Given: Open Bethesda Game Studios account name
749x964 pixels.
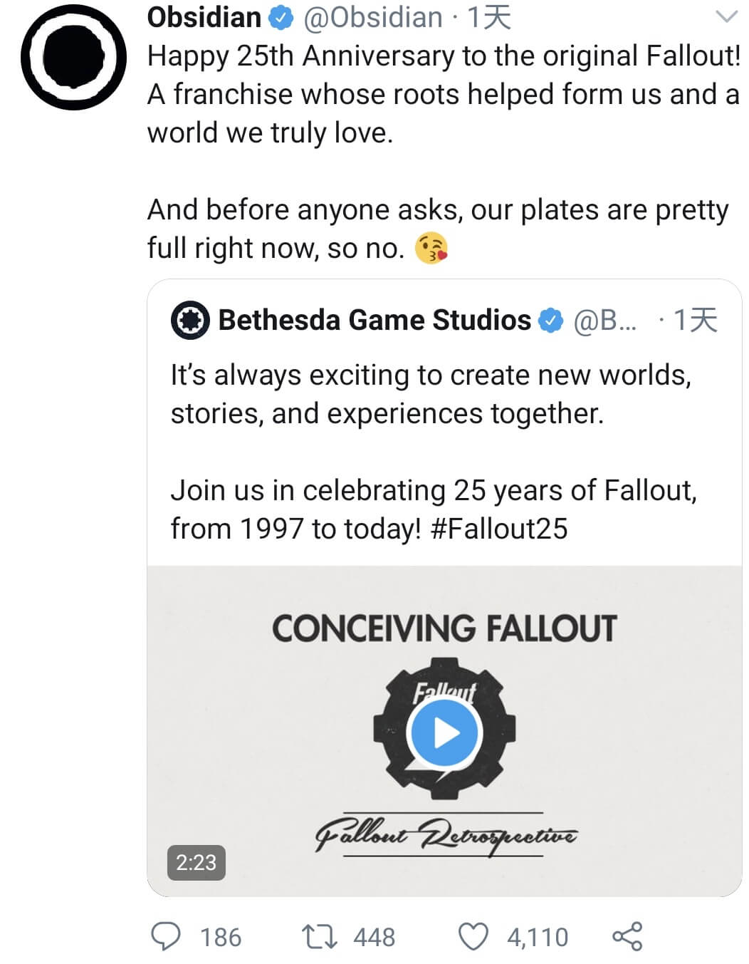Looking at the screenshot, I should pos(374,320).
